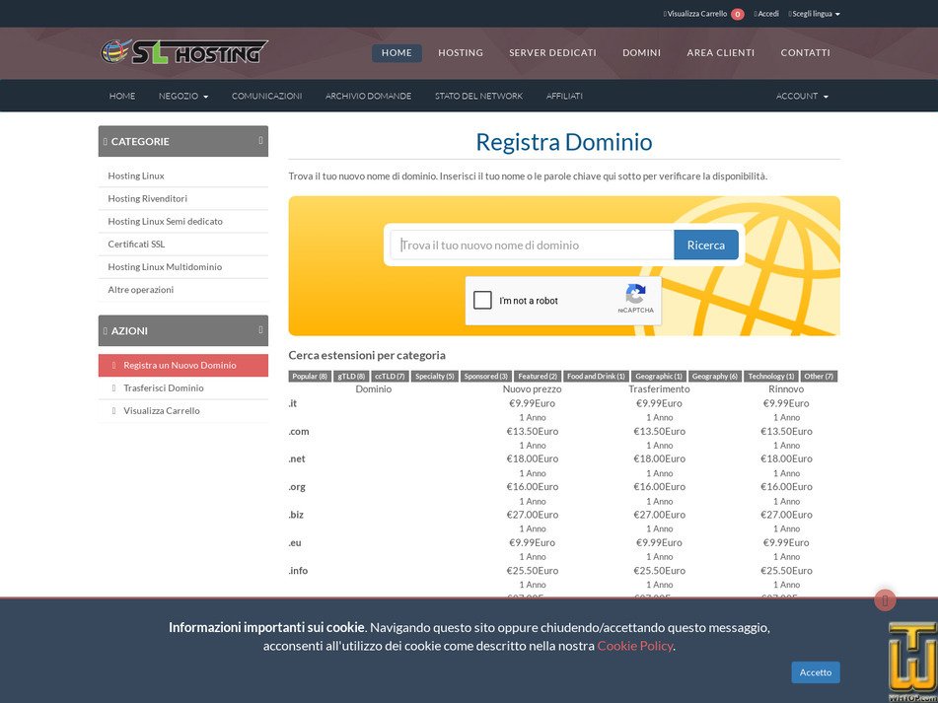Filter by gTLD (8) category

[351, 376]
